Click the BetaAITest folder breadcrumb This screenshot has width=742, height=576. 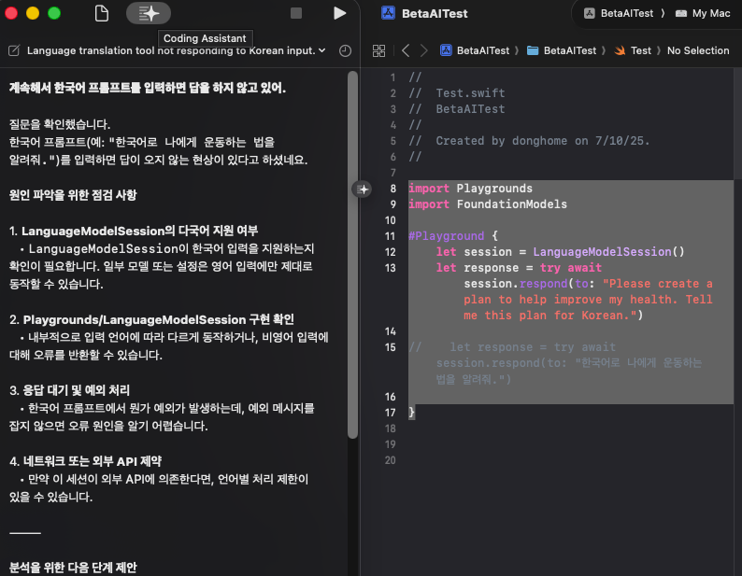coord(562,50)
